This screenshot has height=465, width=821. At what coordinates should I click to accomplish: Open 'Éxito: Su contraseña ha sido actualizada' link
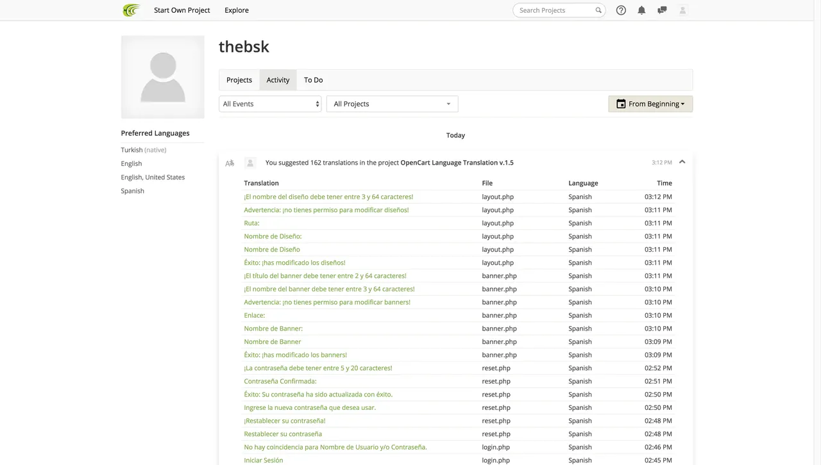[318, 395]
